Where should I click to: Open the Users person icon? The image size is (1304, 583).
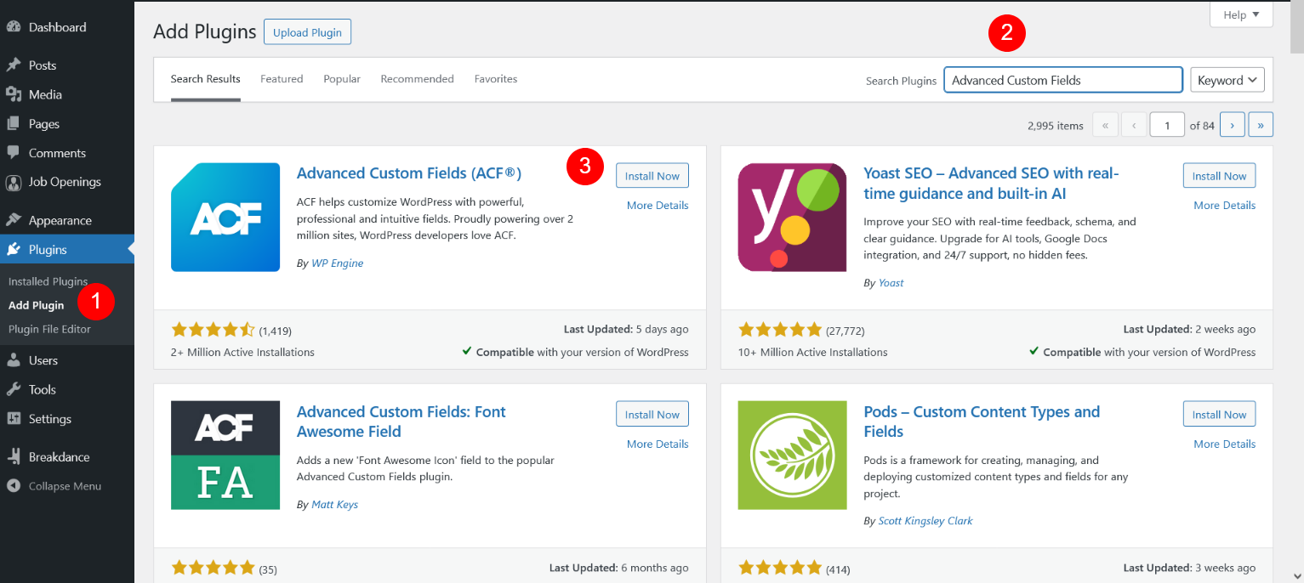[14, 360]
